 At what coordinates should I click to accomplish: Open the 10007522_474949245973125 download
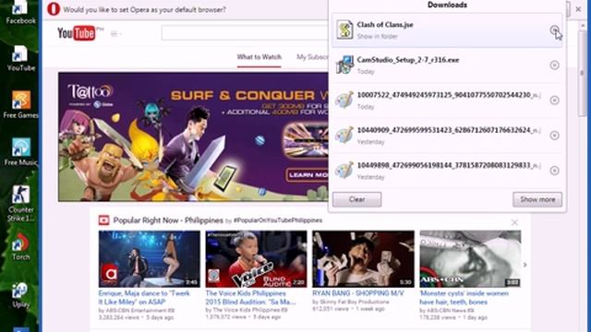[x=449, y=95]
